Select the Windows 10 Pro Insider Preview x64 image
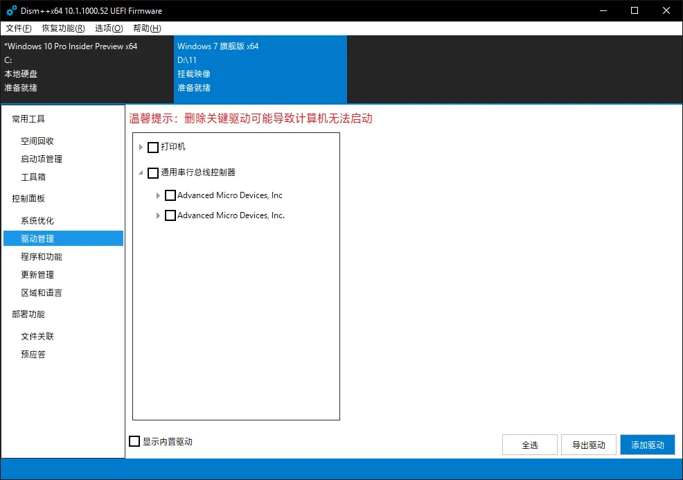 coord(87,69)
